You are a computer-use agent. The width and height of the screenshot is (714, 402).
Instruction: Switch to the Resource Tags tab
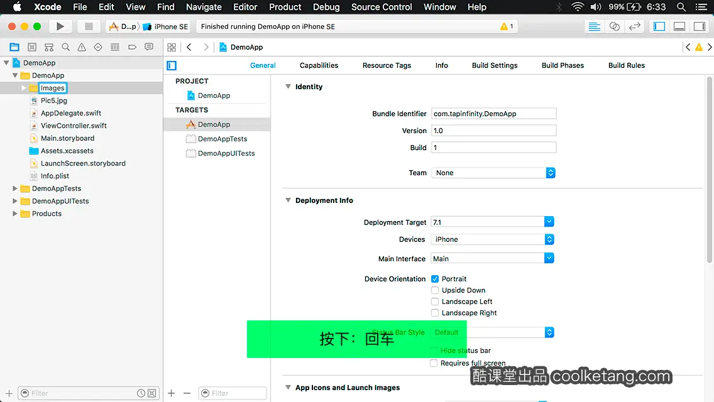coord(387,65)
